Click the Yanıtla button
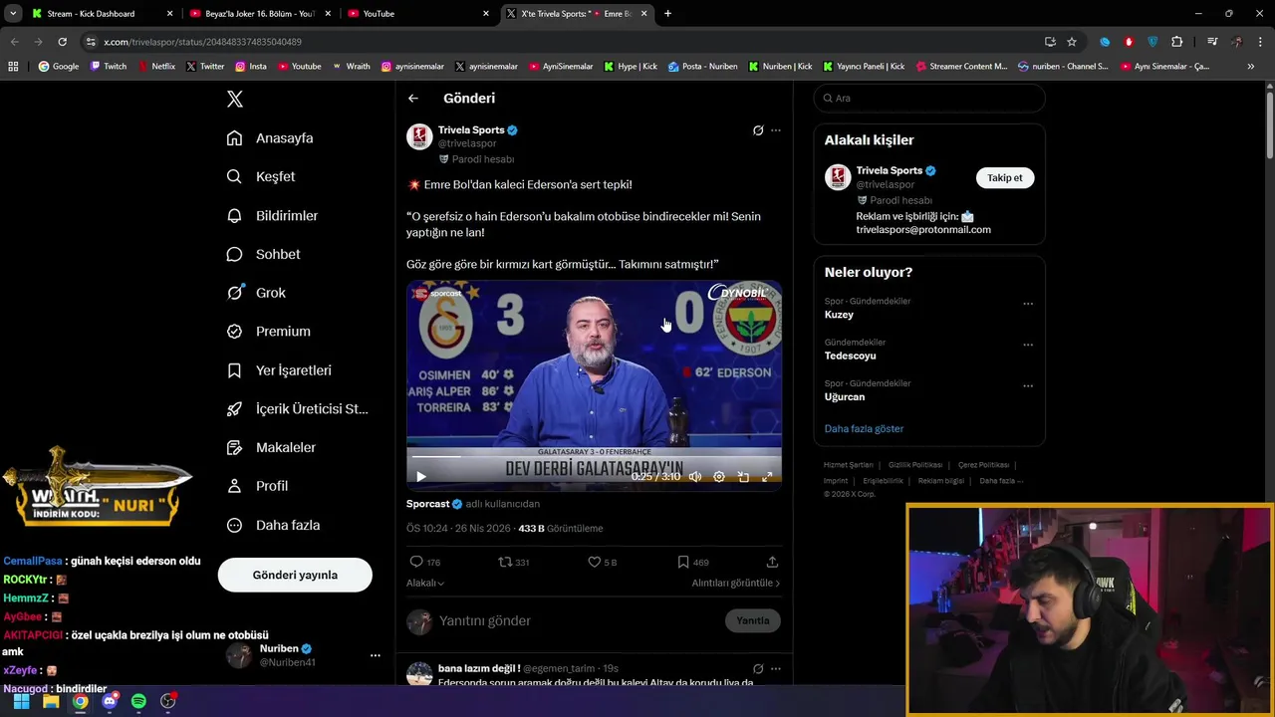The width and height of the screenshot is (1275, 717). [x=753, y=620]
